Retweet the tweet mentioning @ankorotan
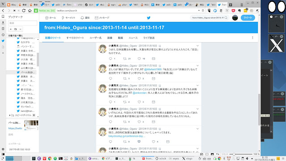Screen dimensions: 286x161 click(x=125, y=102)
